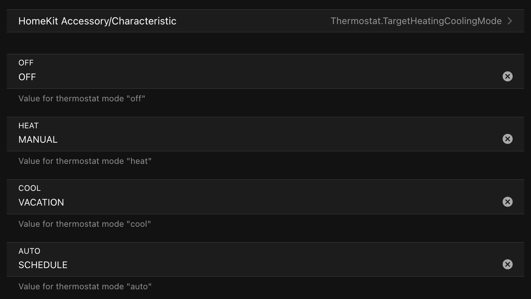Click 'Value for thermostat mode "auto"' description
Screen dimensions: 531x299
click(85, 286)
